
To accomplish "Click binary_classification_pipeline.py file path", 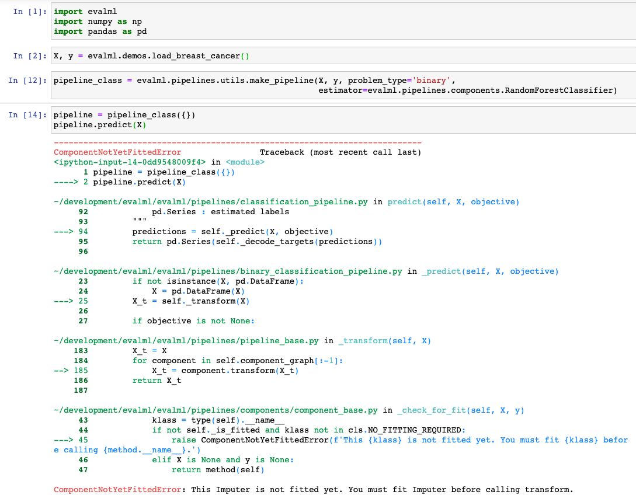I will point(228,271).
